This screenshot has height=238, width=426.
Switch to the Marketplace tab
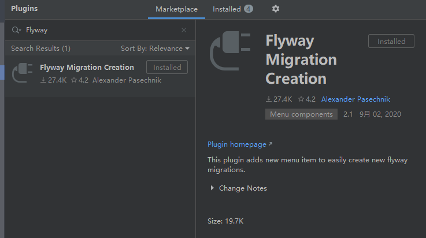176,9
